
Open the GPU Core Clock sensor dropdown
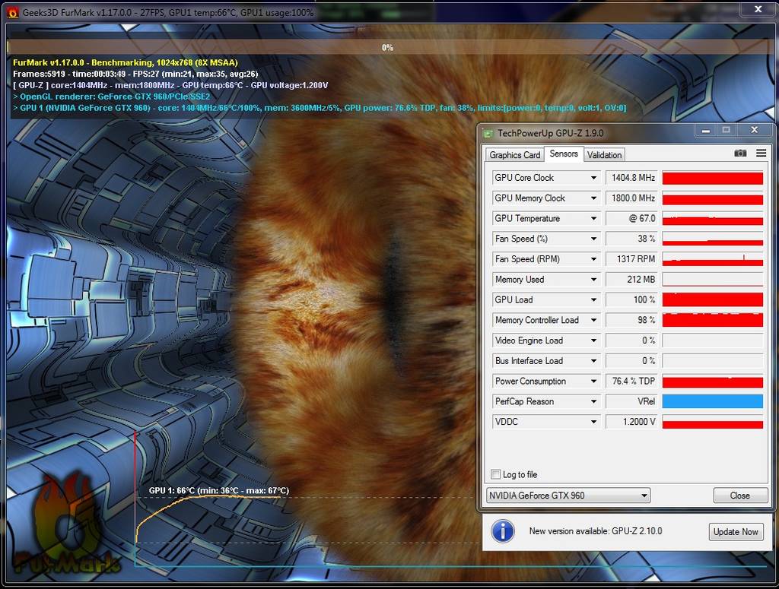[x=593, y=178]
